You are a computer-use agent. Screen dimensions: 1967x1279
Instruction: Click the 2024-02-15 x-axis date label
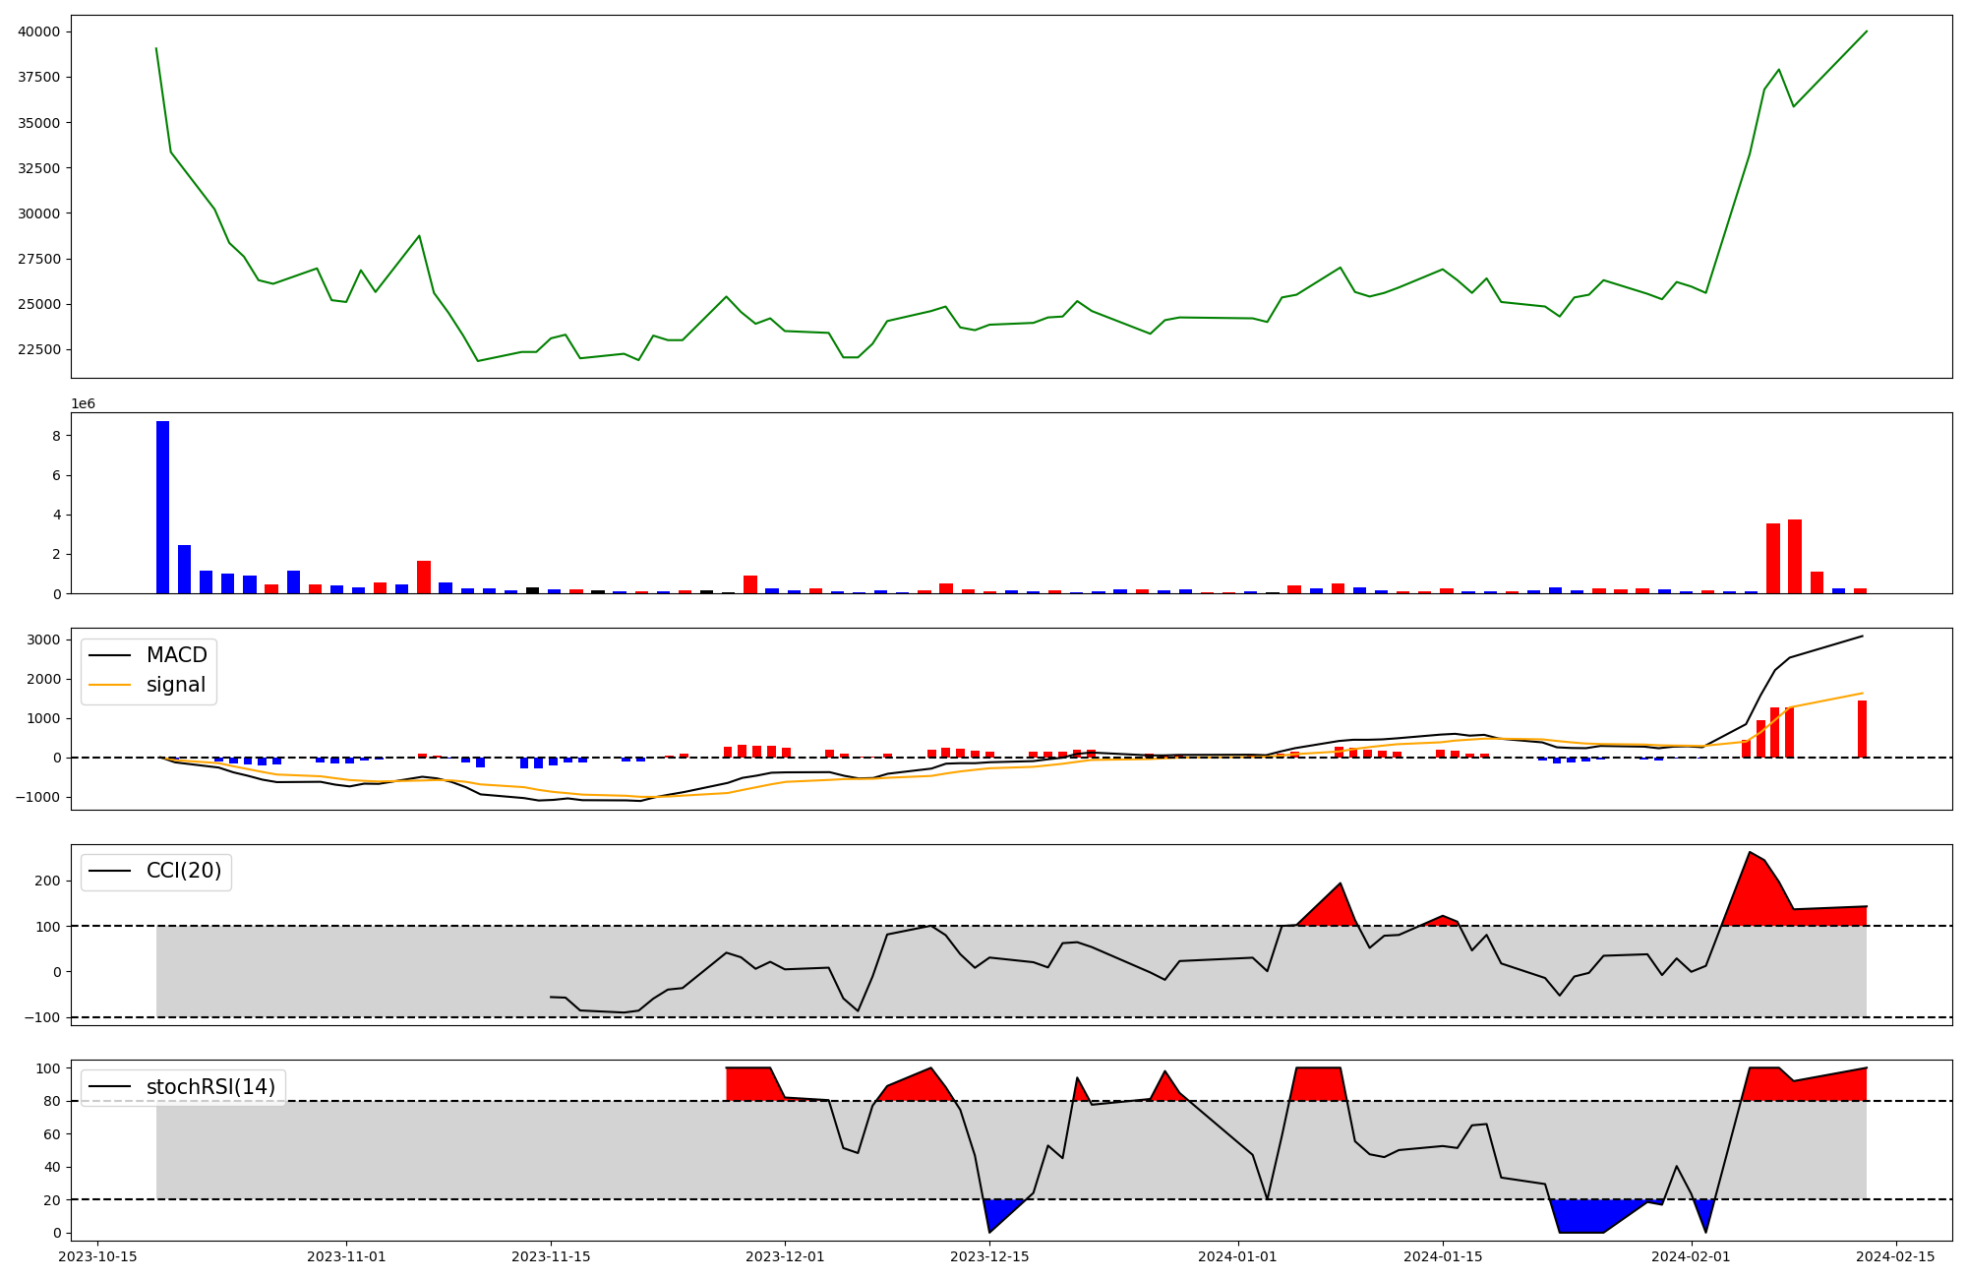(1895, 1256)
